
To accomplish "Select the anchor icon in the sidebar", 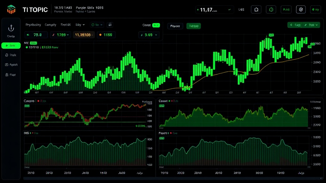I will tap(11, 28).
